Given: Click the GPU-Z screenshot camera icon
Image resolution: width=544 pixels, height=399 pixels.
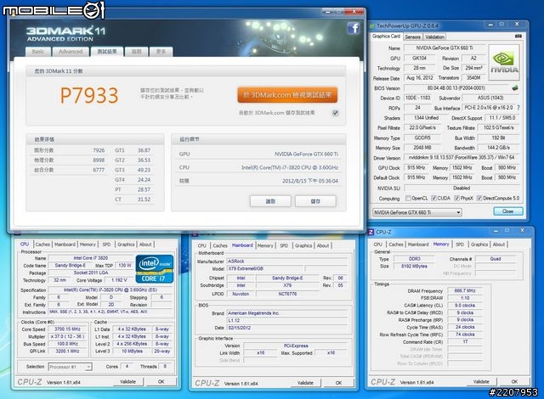Looking at the screenshot, I should tap(518, 36).
